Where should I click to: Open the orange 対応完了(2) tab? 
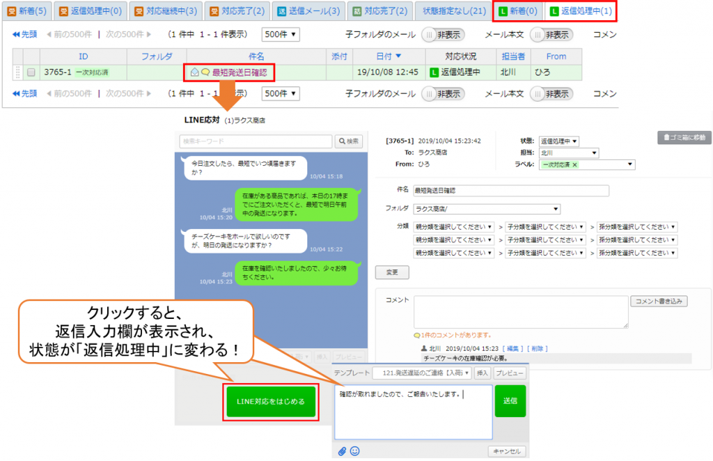click(237, 11)
